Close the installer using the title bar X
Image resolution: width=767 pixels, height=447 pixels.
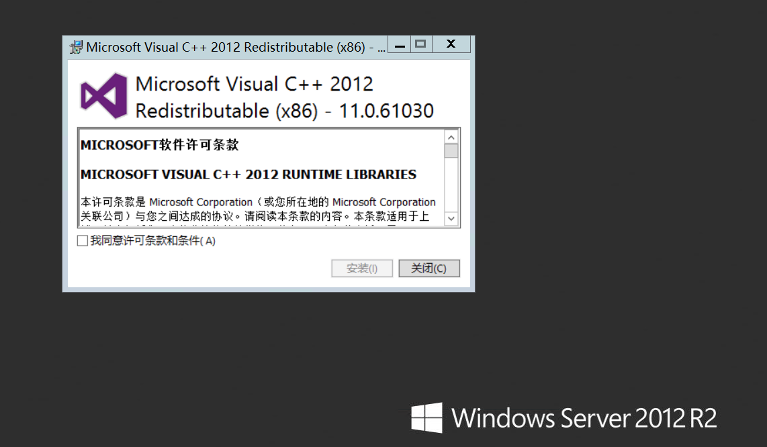[451, 44]
